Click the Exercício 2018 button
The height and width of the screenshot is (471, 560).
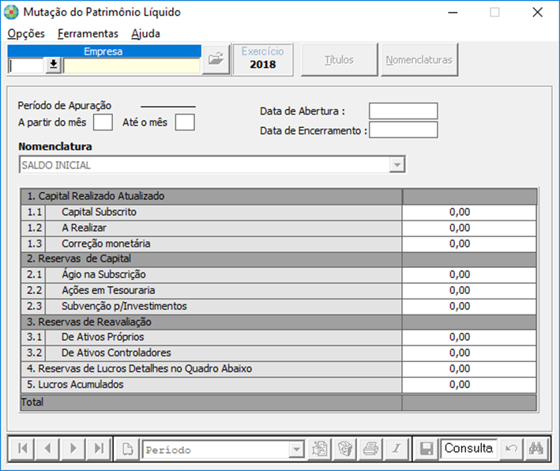click(x=263, y=59)
